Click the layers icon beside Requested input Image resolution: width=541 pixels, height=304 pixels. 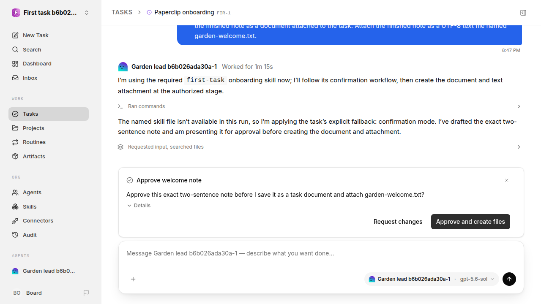pyautogui.click(x=120, y=147)
